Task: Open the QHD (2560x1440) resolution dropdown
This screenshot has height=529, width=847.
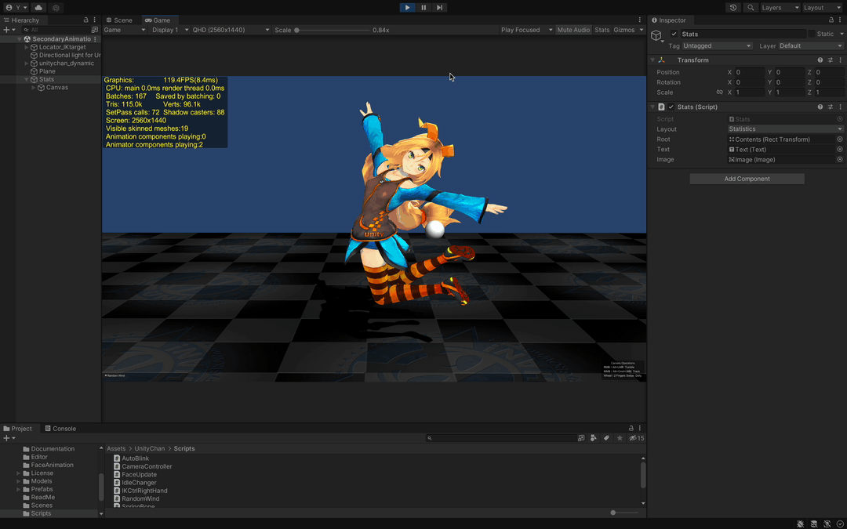Action: click(231, 30)
